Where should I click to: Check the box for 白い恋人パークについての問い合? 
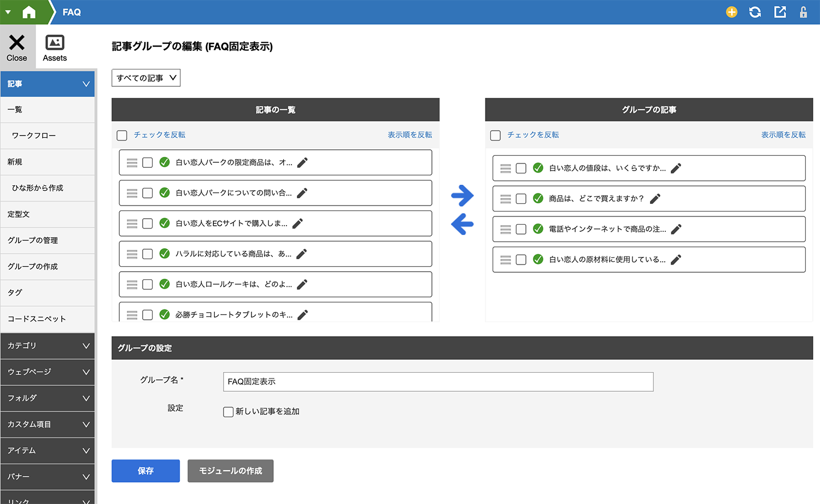148,193
